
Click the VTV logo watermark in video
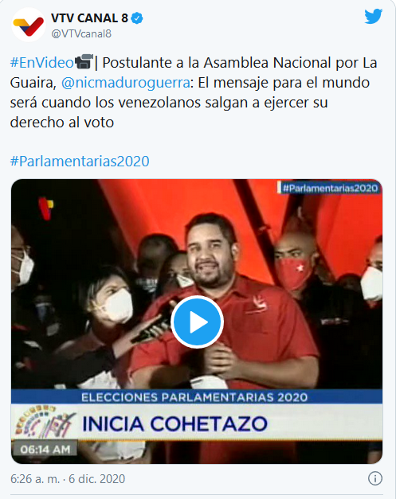pyautogui.click(x=46, y=209)
